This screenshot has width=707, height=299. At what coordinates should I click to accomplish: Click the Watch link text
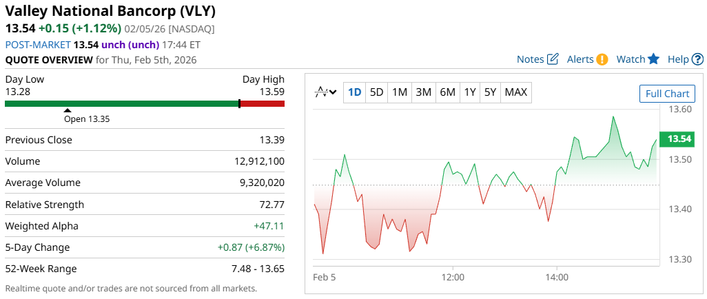click(x=630, y=59)
